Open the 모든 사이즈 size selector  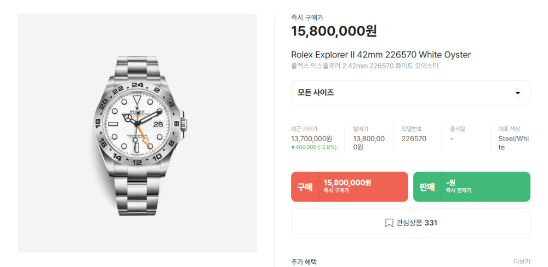[x=410, y=93]
